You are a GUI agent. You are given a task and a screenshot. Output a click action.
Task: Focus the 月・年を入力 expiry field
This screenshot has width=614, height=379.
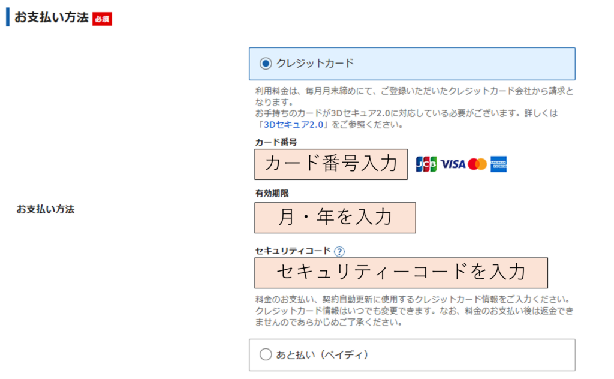pyautogui.click(x=335, y=217)
